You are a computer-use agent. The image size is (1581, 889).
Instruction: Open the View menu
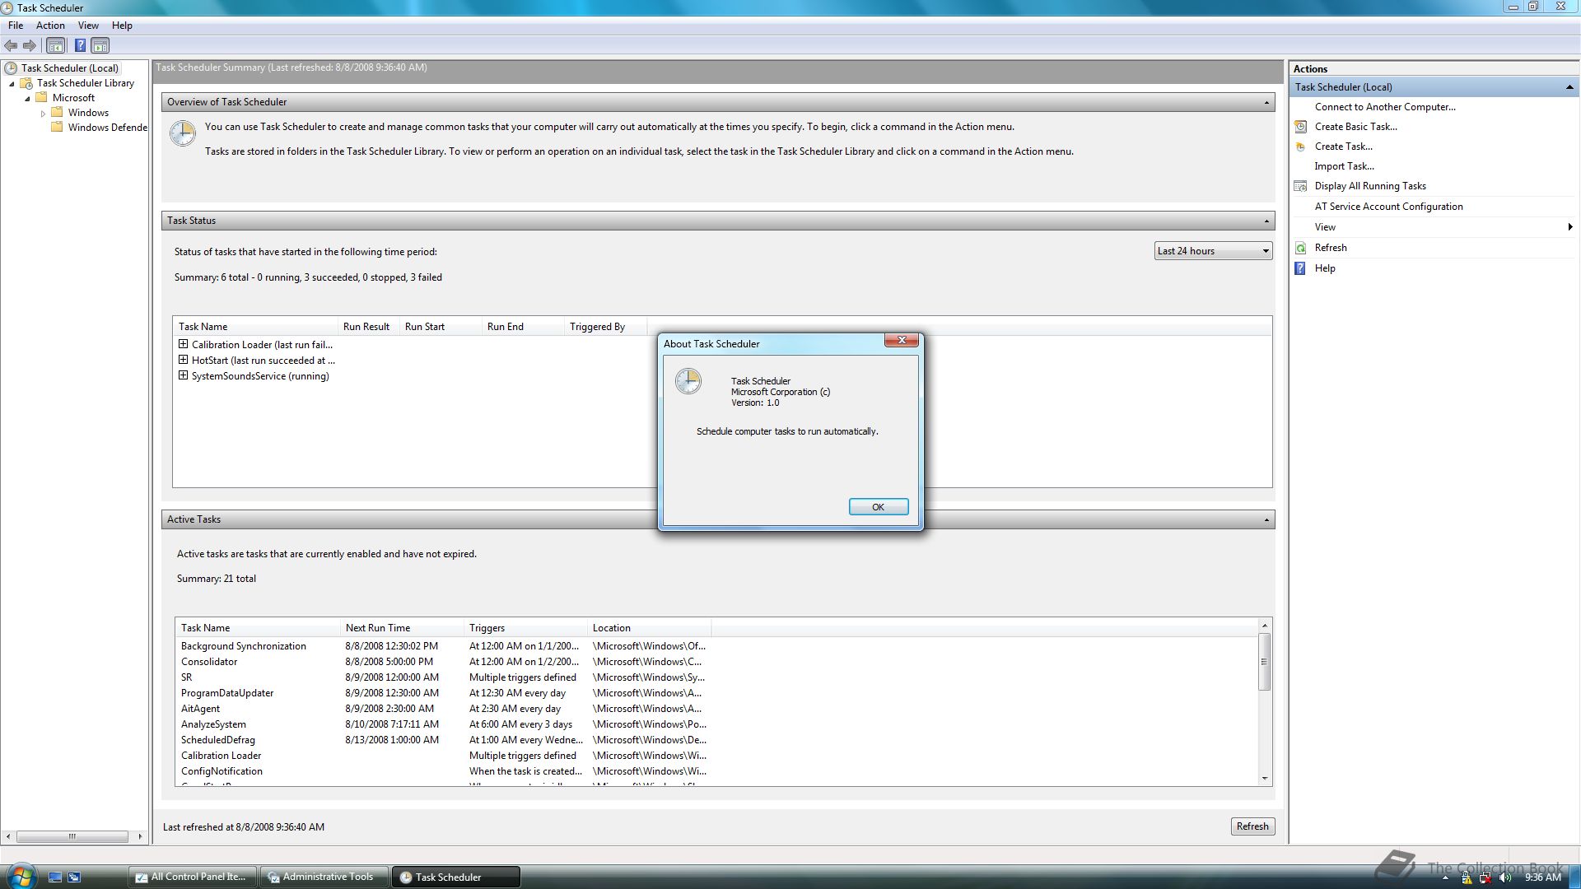(x=88, y=26)
